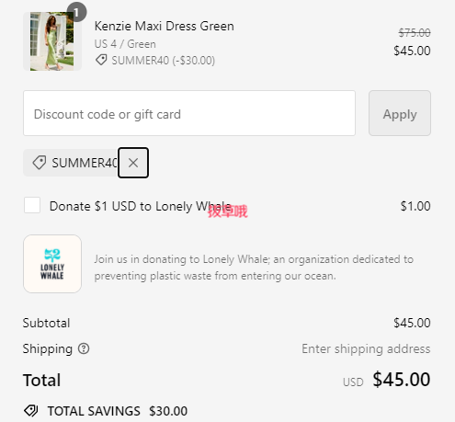Viewport: 455px width, 422px height.
Task: Click the red Chinese overlay text
Action: [228, 211]
